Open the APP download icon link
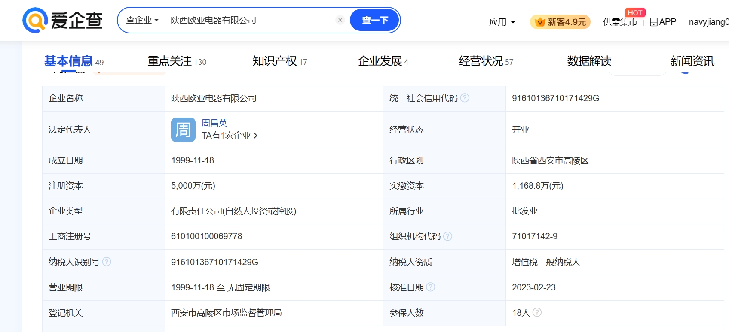Viewport: 729px width, 332px height. [663, 22]
